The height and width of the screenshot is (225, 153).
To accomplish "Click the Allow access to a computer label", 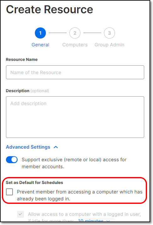I will pyautogui.click(x=85, y=214).
